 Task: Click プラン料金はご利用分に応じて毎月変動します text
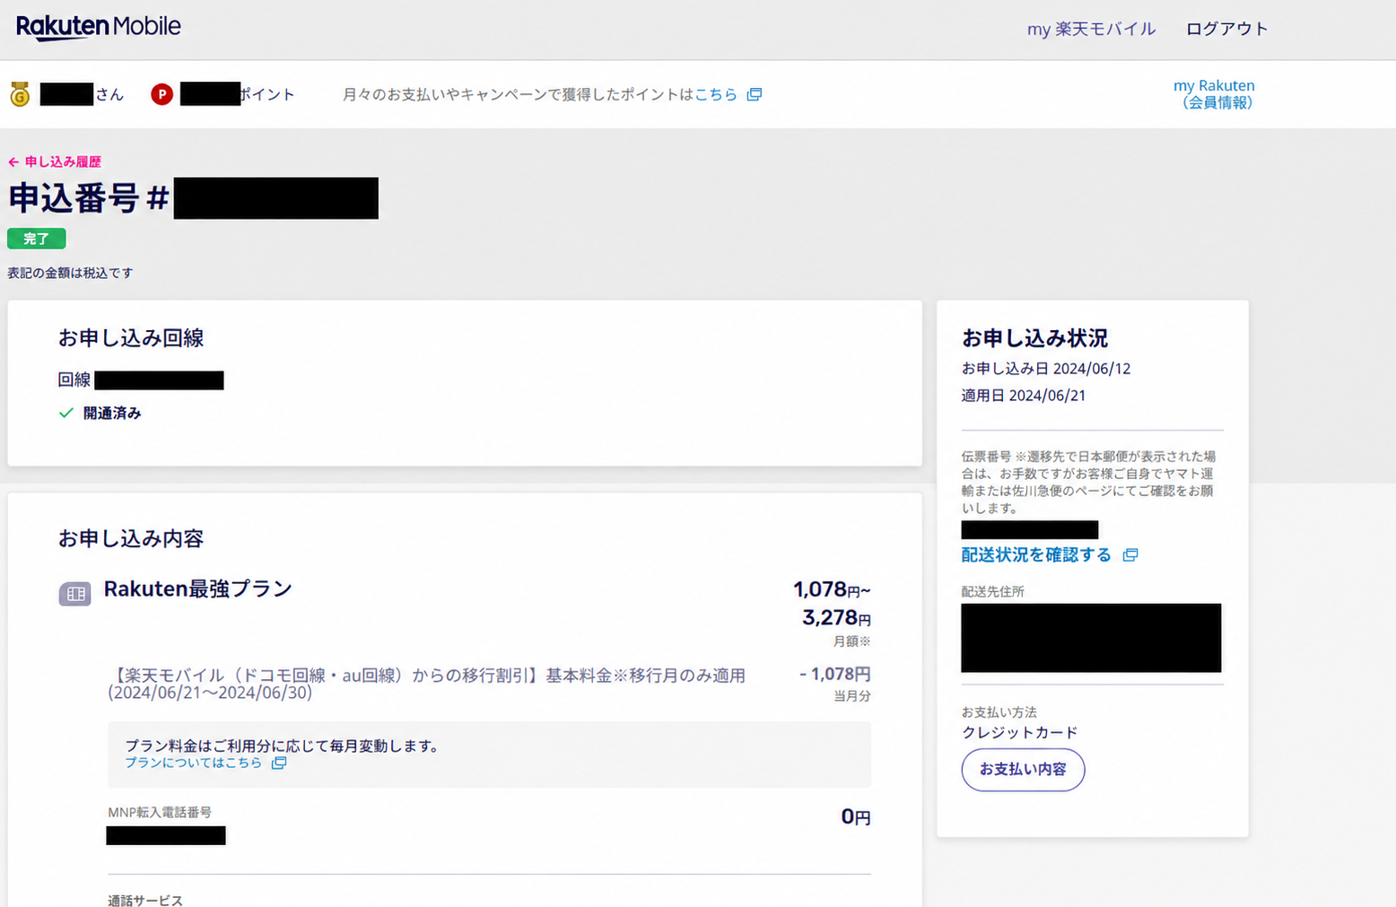[x=282, y=746]
